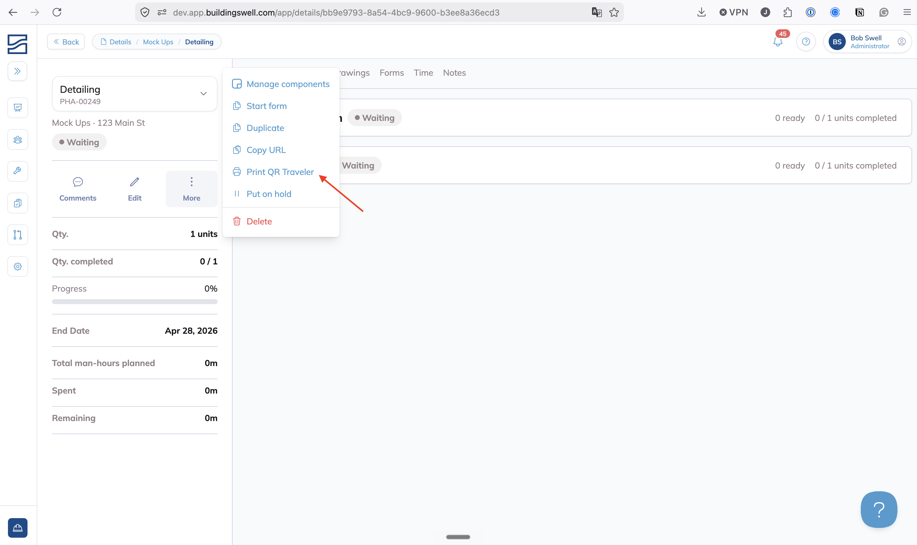Open browser downloads
Image resolution: width=917 pixels, height=545 pixels.
coord(701,13)
